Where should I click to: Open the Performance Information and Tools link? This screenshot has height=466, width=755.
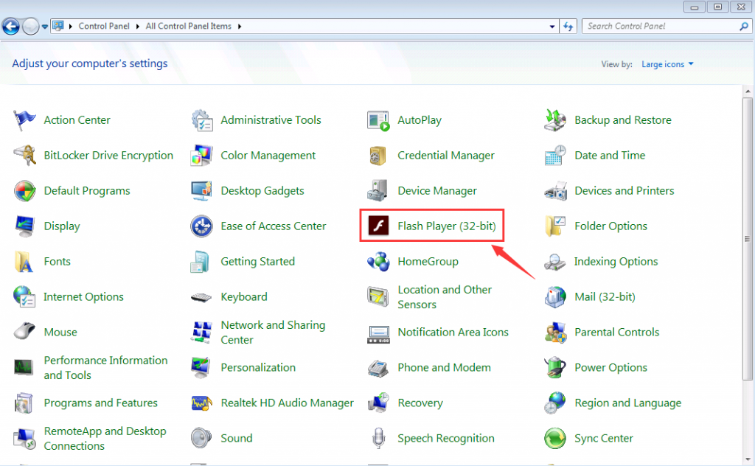pos(105,367)
